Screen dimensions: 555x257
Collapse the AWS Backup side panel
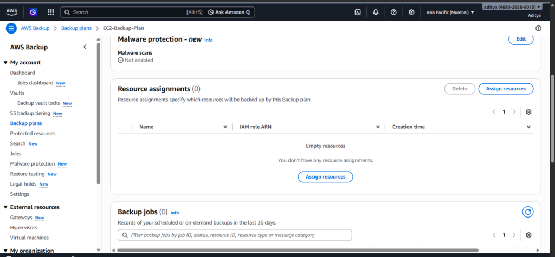tap(85, 47)
